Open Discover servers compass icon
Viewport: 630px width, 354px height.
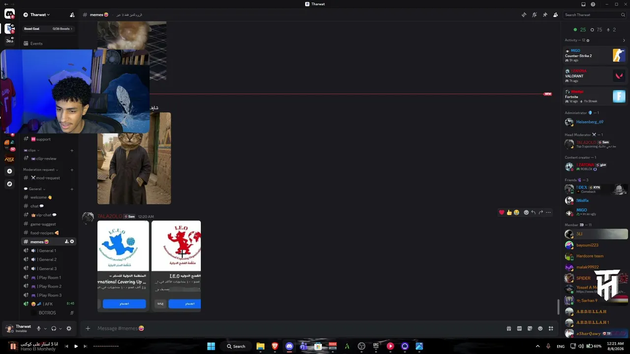[x=9, y=184]
